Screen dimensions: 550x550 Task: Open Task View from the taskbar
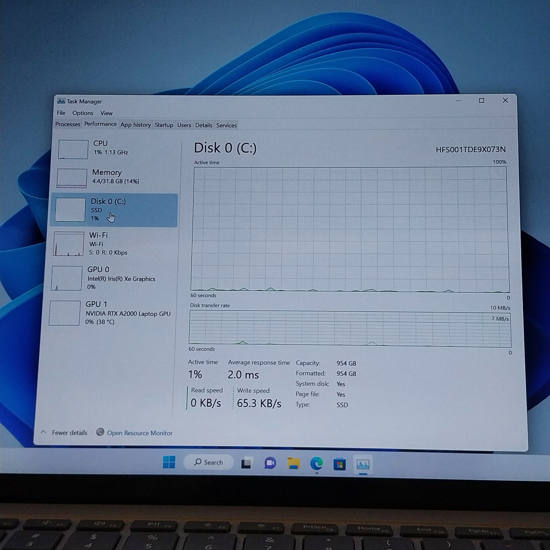pos(246,463)
